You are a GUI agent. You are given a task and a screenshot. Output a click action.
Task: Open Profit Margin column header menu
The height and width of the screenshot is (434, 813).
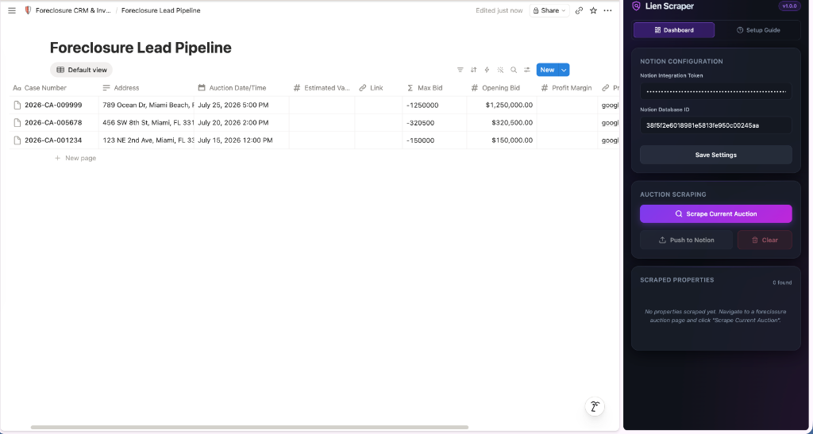[x=567, y=88]
